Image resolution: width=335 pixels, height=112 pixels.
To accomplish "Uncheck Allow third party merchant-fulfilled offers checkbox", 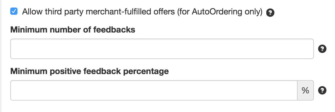I will [x=14, y=11].
